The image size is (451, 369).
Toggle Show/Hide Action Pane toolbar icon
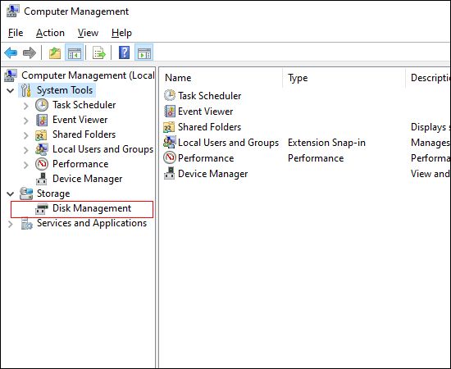click(143, 53)
